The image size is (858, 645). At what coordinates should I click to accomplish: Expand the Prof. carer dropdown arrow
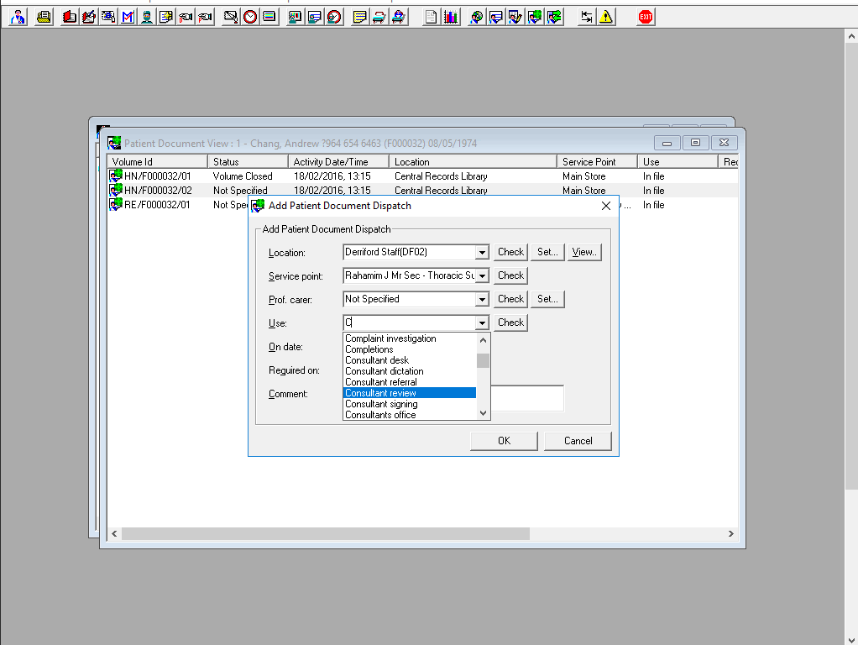[482, 300]
